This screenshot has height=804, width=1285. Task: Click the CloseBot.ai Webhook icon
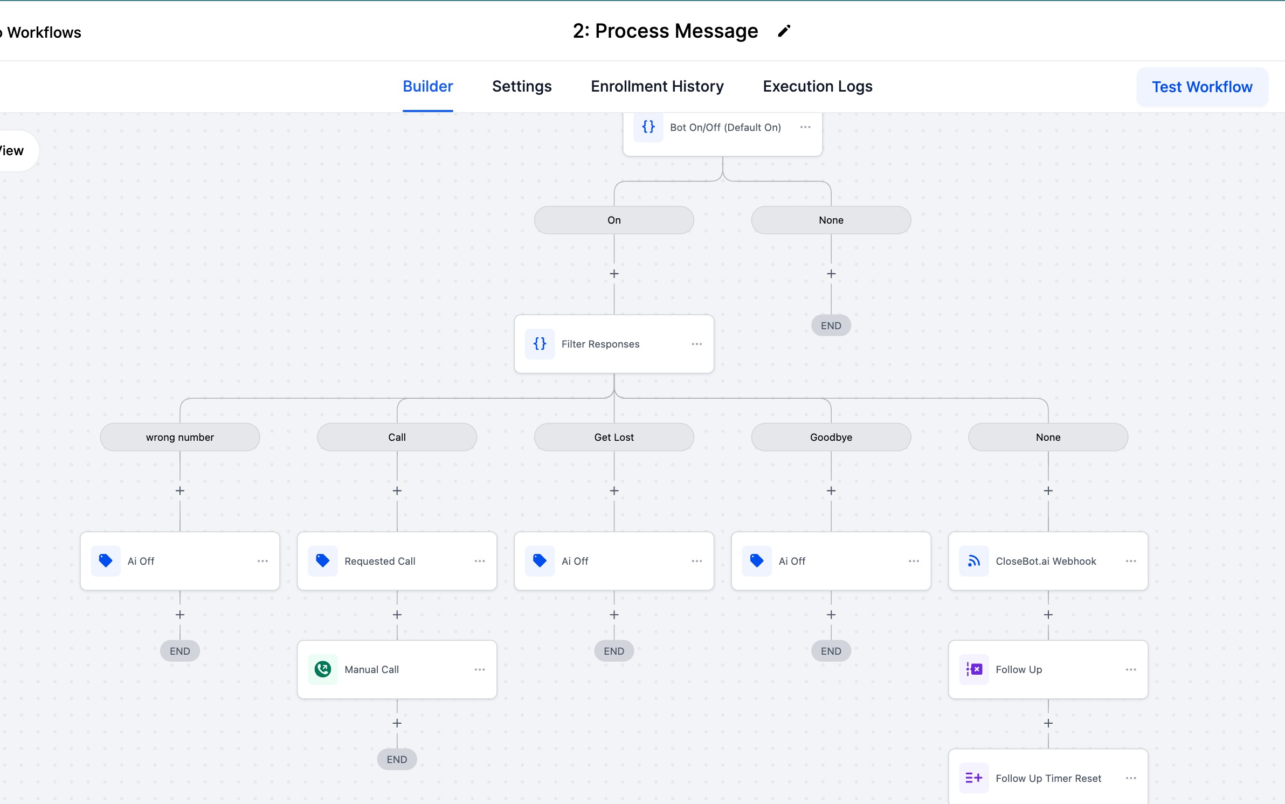coord(973,561)
